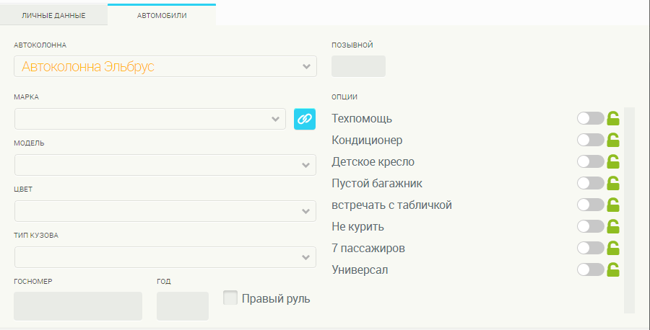This screenshot has width=650, height=330.
Task: Expand the Модель dropdown list
Action: (165, 164)
